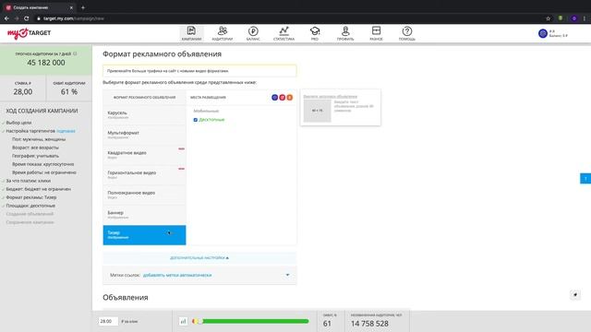Click the 45 182 000 audience forecast value
The height and width of the screenshot is (332, 591).
pos(46,63)
